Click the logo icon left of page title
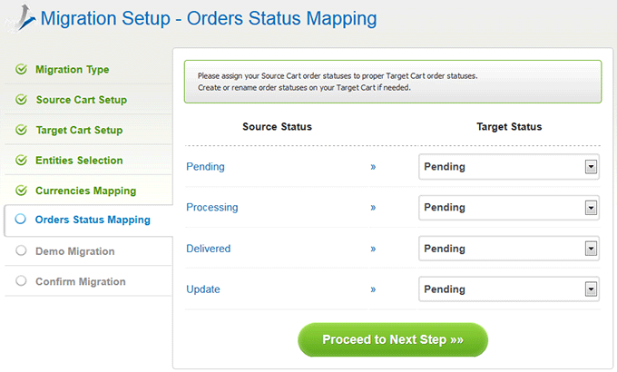The width and height of the screenshot is (617, 372). 20,18
